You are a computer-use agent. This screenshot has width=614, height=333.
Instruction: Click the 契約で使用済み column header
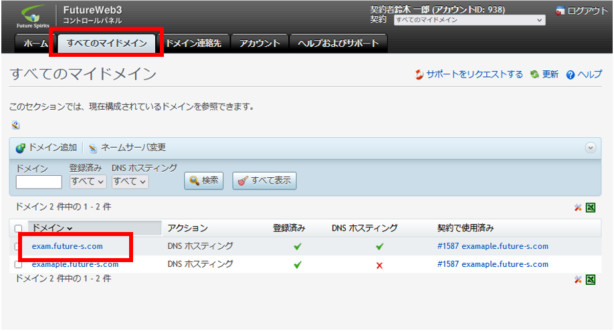466,228
